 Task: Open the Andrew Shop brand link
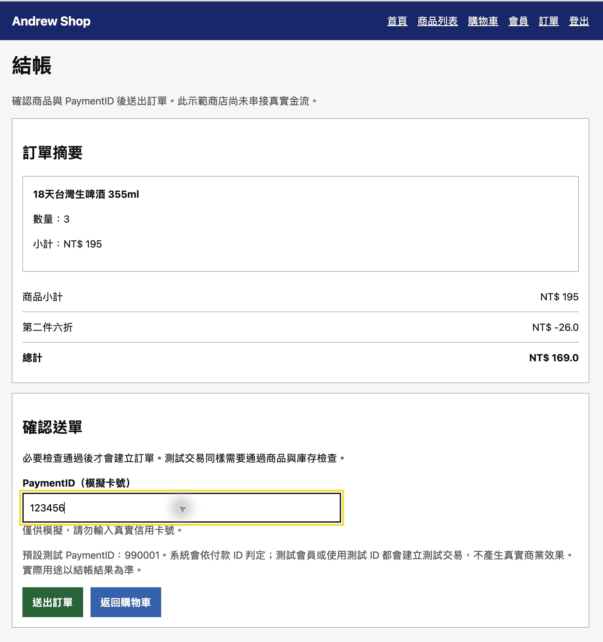click(x=51, y=21)
